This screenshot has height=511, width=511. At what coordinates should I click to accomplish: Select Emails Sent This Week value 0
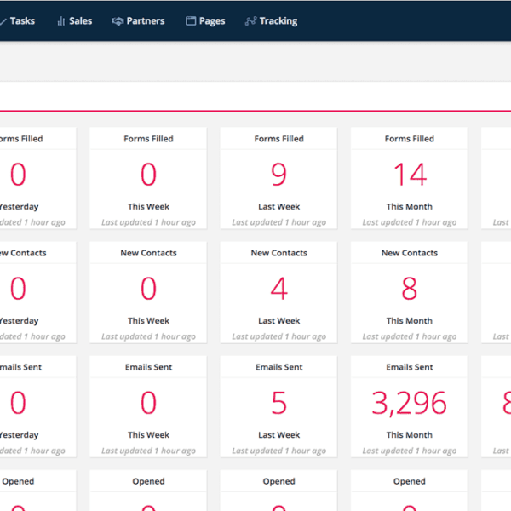148,403
